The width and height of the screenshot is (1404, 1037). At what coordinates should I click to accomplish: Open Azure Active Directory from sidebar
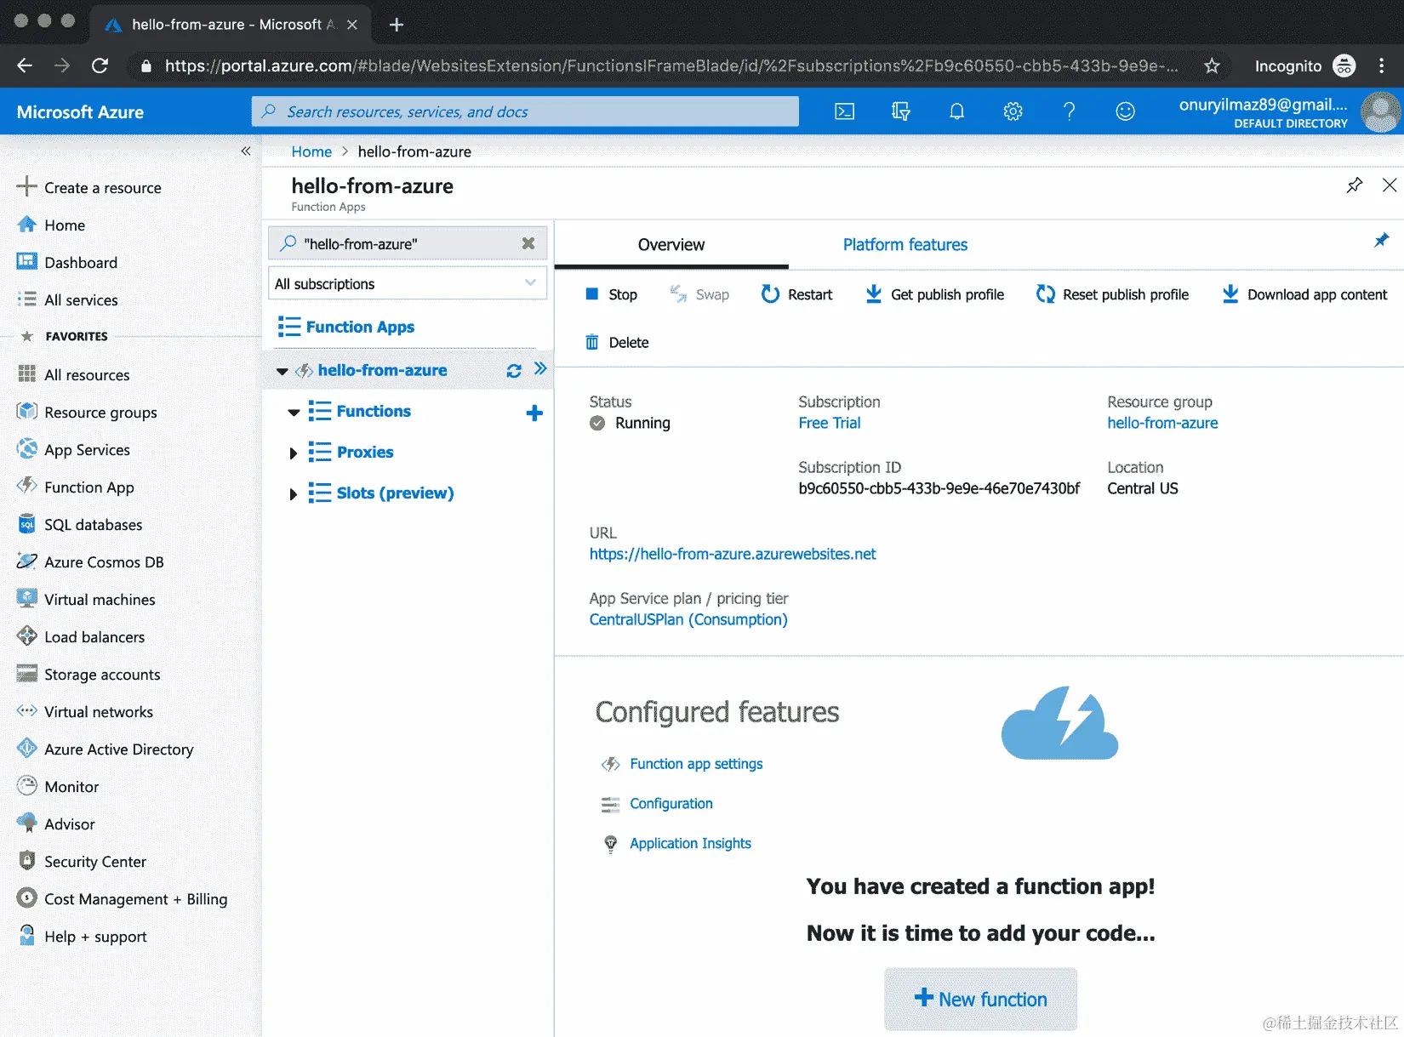point(118,749)
